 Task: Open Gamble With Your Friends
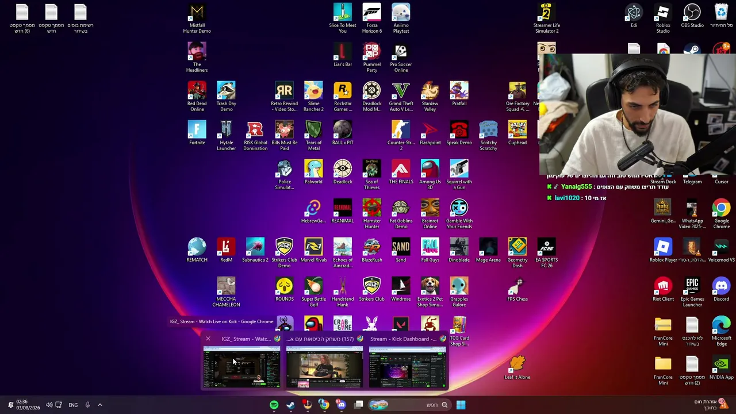[x=459, y=214]
